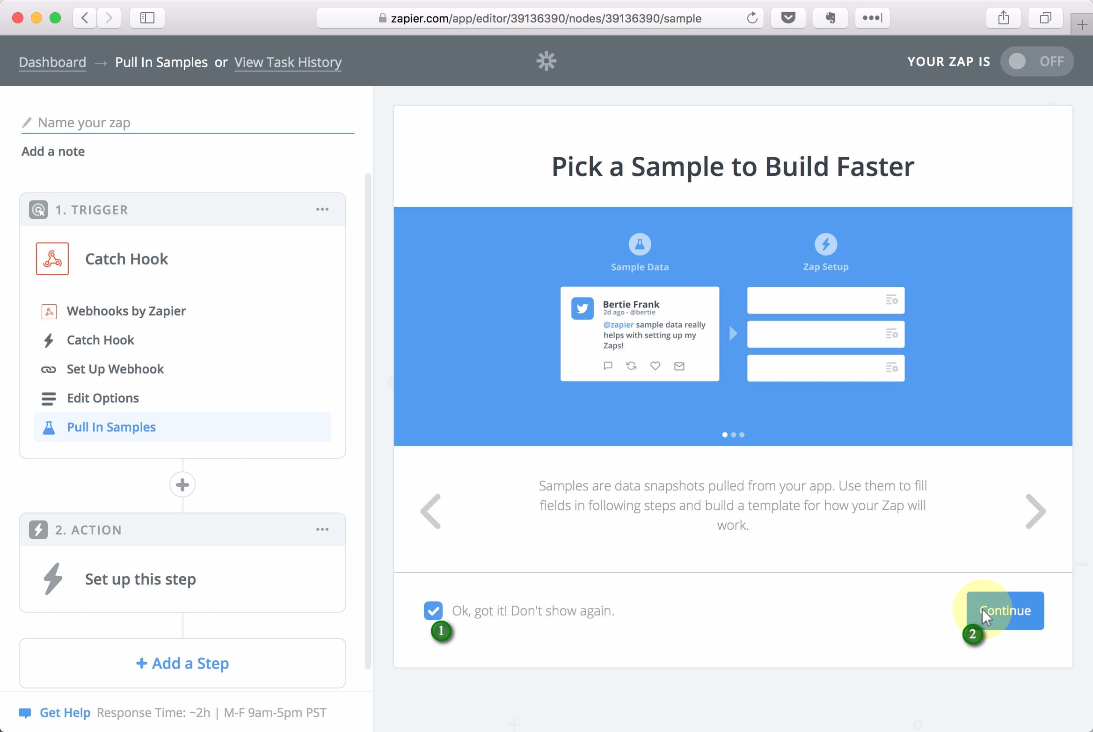The width and height of the screenshot is (1093, 732).
Task: Click the retweet icon under sample tweet
Action: 631,366
